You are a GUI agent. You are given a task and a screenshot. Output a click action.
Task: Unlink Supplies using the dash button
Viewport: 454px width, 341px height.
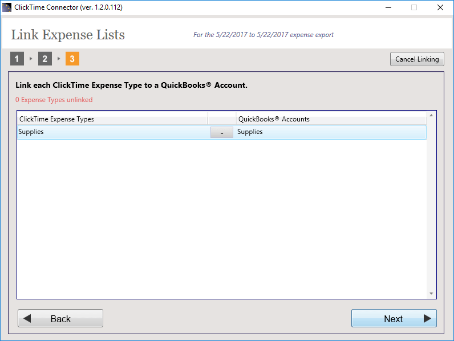click(x=222, y=132)
